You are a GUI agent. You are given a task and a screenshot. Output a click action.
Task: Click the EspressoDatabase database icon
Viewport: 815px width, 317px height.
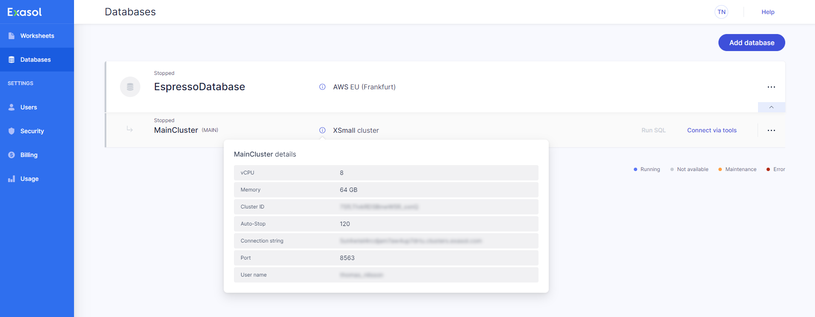130,87
